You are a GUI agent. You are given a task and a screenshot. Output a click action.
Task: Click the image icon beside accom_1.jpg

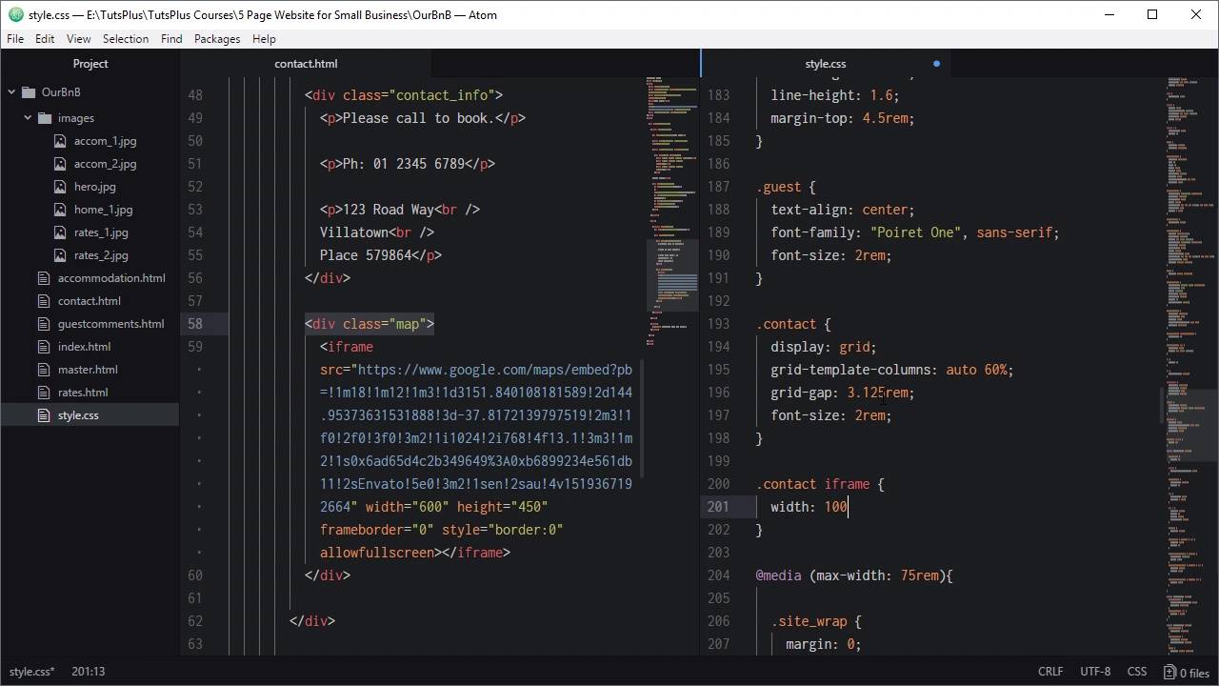[60, 141]
